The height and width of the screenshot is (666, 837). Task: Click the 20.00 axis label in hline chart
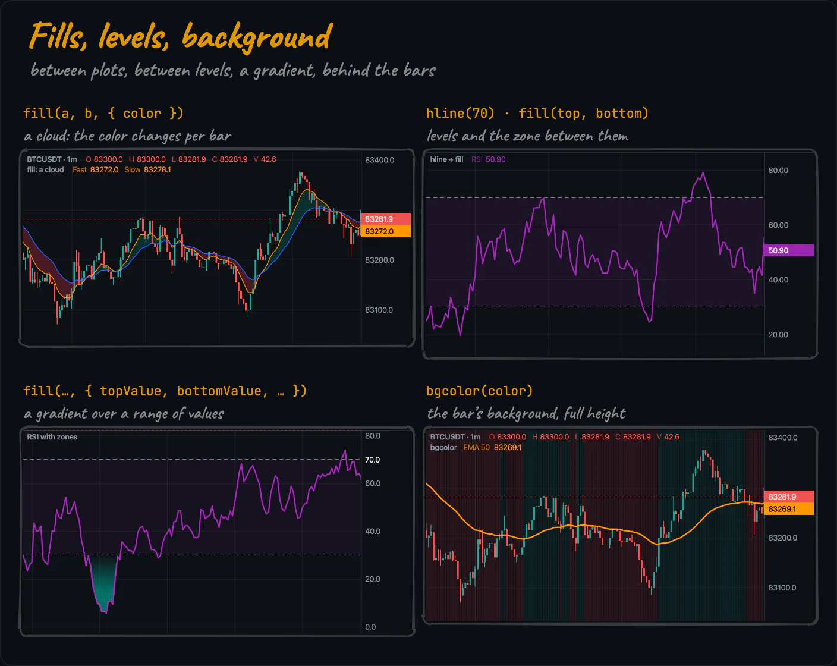(778, 334)
